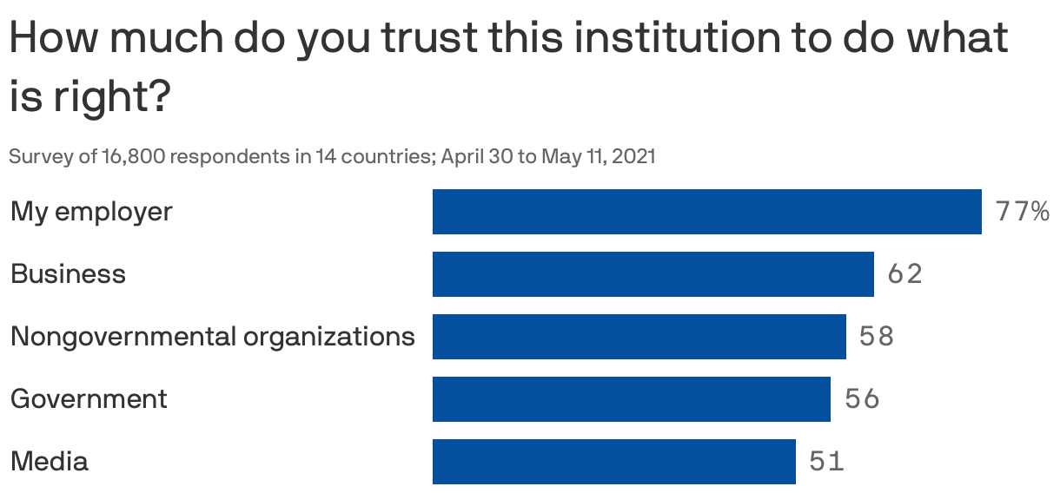Click the Media label

pyautogui.click(x=49, y=462)
